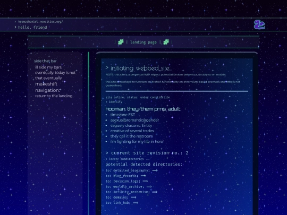Image resolution: width=287 pixels, height=215 pixels.
Task: Click 'they call it the restroom' list item
Action: click(x=131, y=136)
